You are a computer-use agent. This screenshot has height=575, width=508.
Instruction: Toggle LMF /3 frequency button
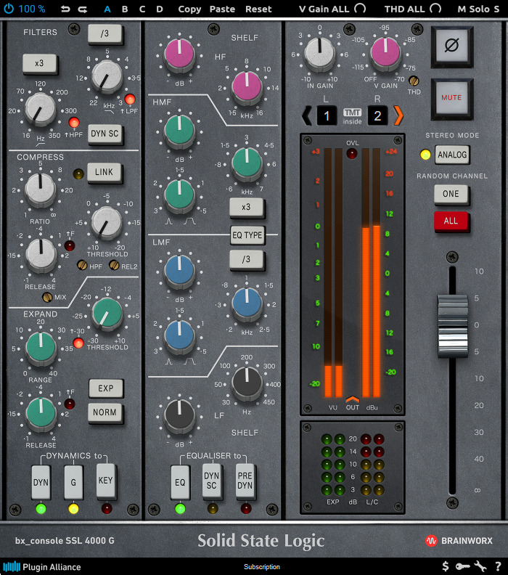pos(246,259)
